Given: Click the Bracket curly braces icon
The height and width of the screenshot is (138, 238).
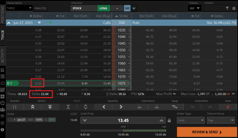Looking at the screenshot, I should (14, 107).
